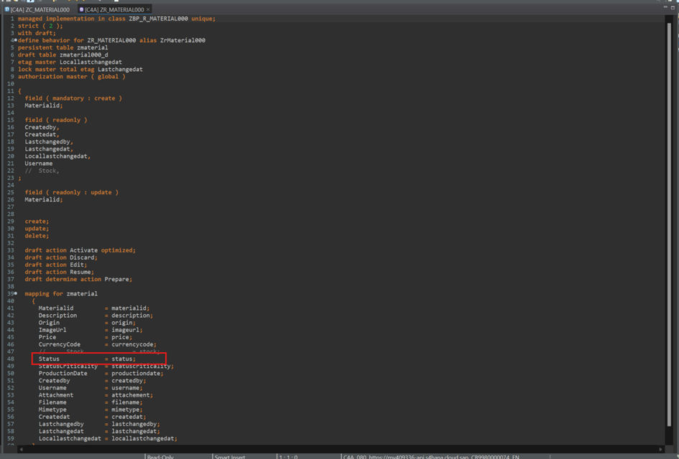Click the behavior definition icon on ZR_MATERIAL000 tab
Screen dimensions: 679x459
[81, 9]
